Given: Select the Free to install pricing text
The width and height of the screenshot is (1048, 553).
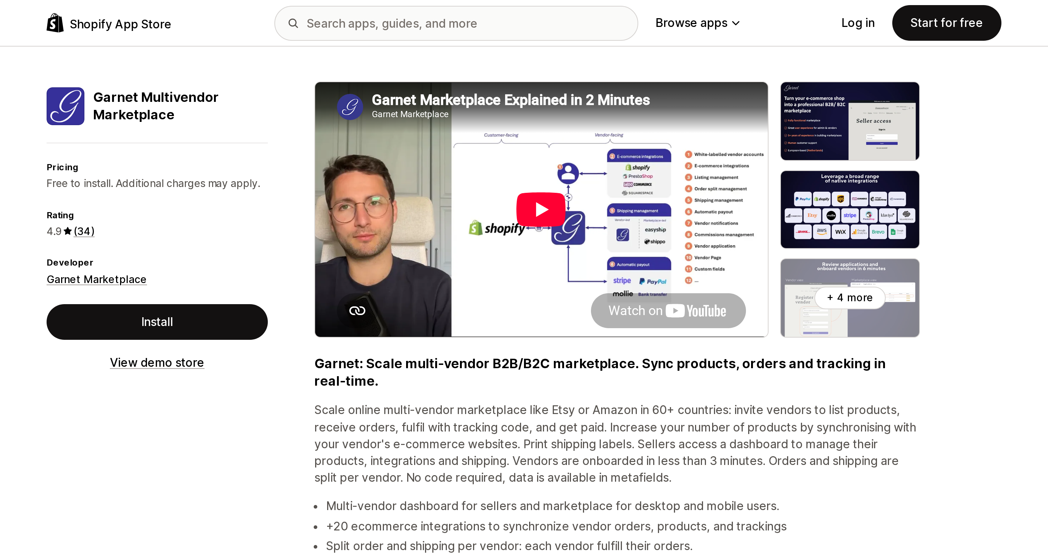Looking at the screenshot, I should (153, 183).
